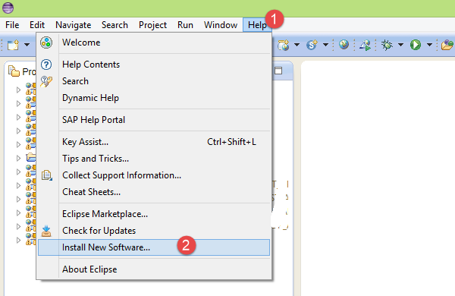This screenshot has width=455, height=296.
Task: Choose About Eclipse menu entry
Action: (89, 269)
